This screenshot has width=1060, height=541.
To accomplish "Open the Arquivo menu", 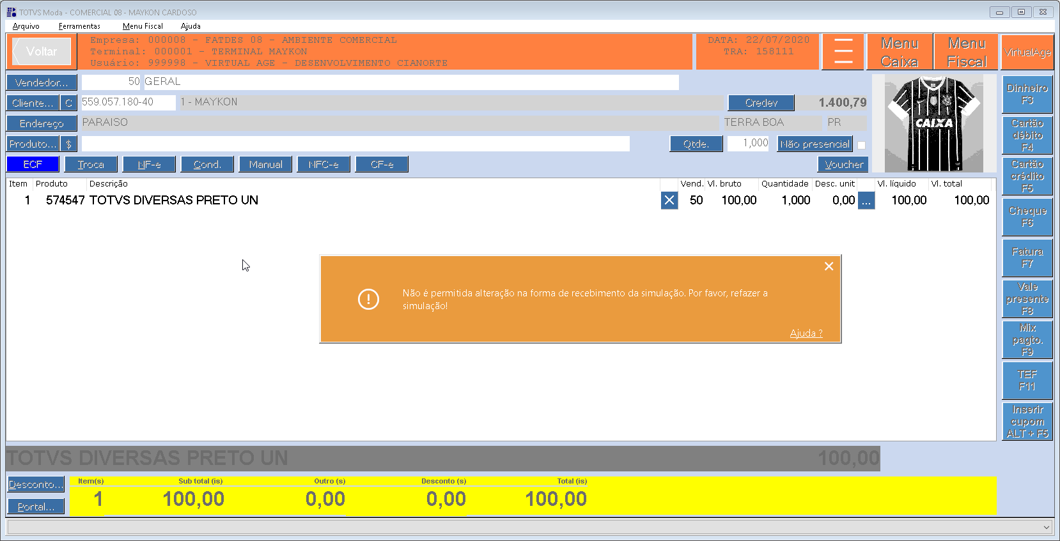I will pos(26,26).
